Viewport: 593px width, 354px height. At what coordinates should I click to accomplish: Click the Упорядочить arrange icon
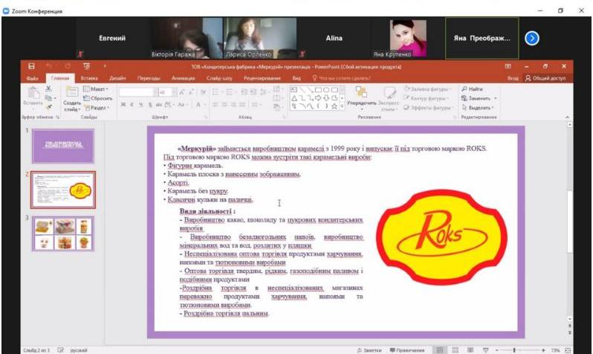pos(361,92)
